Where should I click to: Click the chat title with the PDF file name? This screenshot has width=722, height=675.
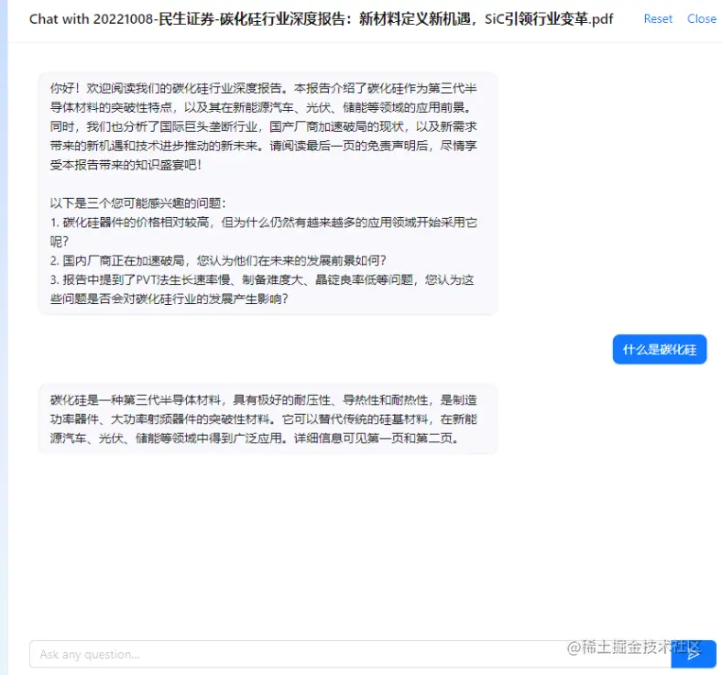(321, 19)
